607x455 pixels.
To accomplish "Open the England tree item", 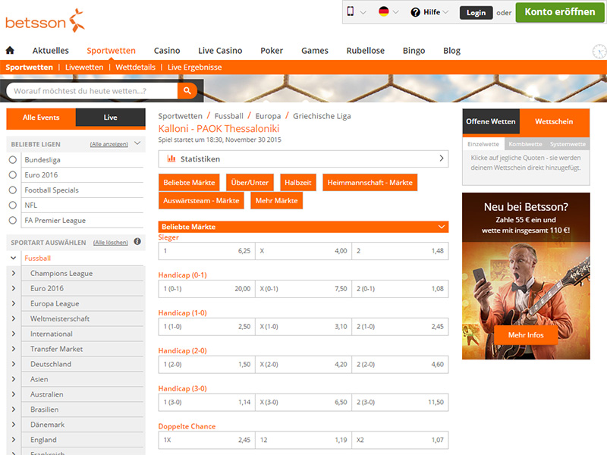I will point(43,440).
